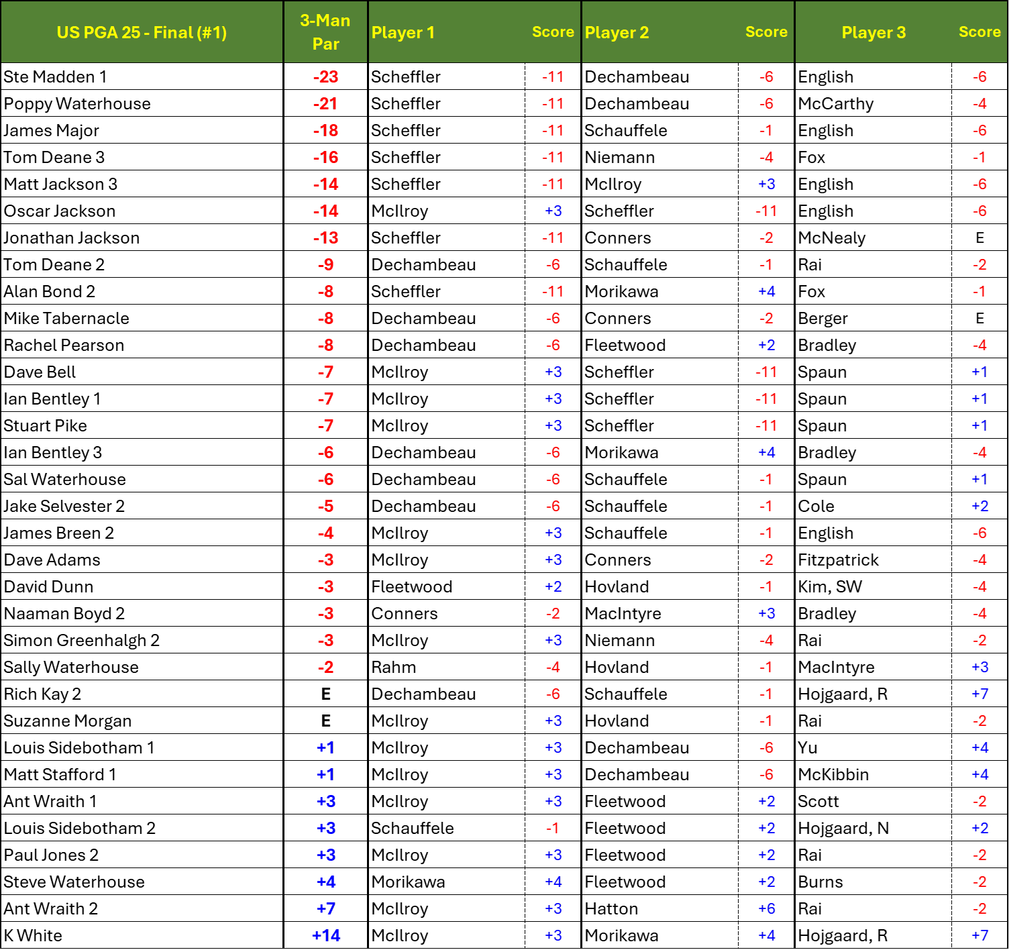Click the 'Sally Waterhouse' name cell
This screenshot has width=1009, height=950.
(x=142, y=667)
